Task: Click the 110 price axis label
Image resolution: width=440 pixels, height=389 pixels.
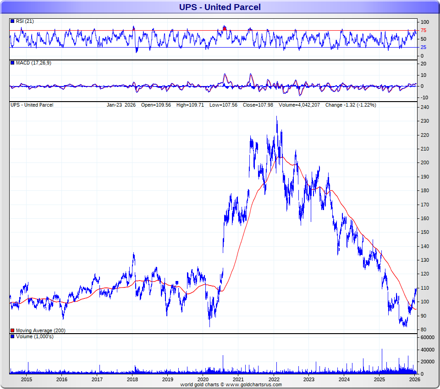Action: click(425, 288)
